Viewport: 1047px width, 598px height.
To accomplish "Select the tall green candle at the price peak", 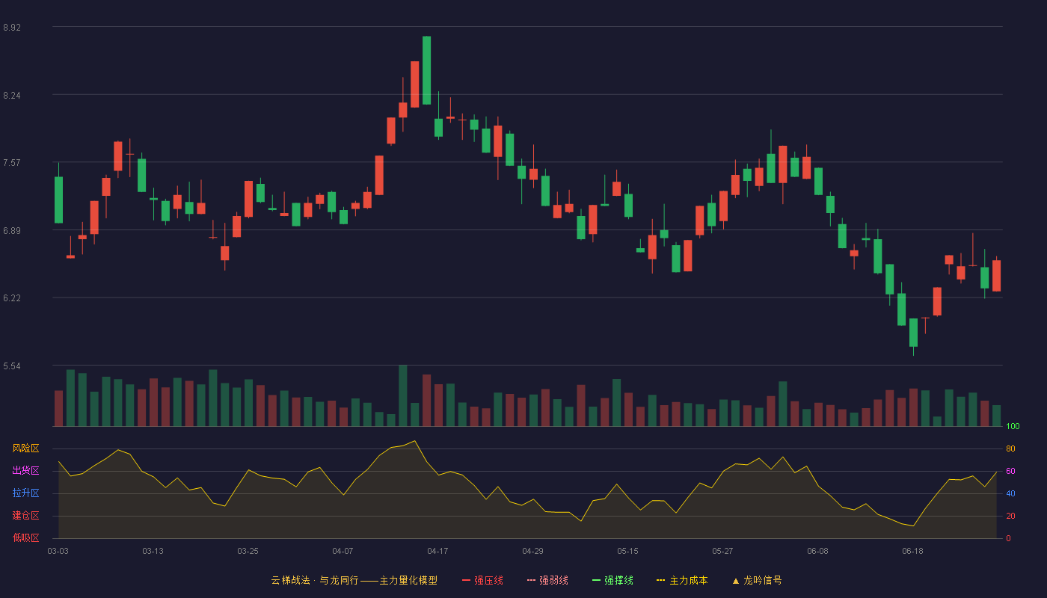I will click(x=426, y=70).
